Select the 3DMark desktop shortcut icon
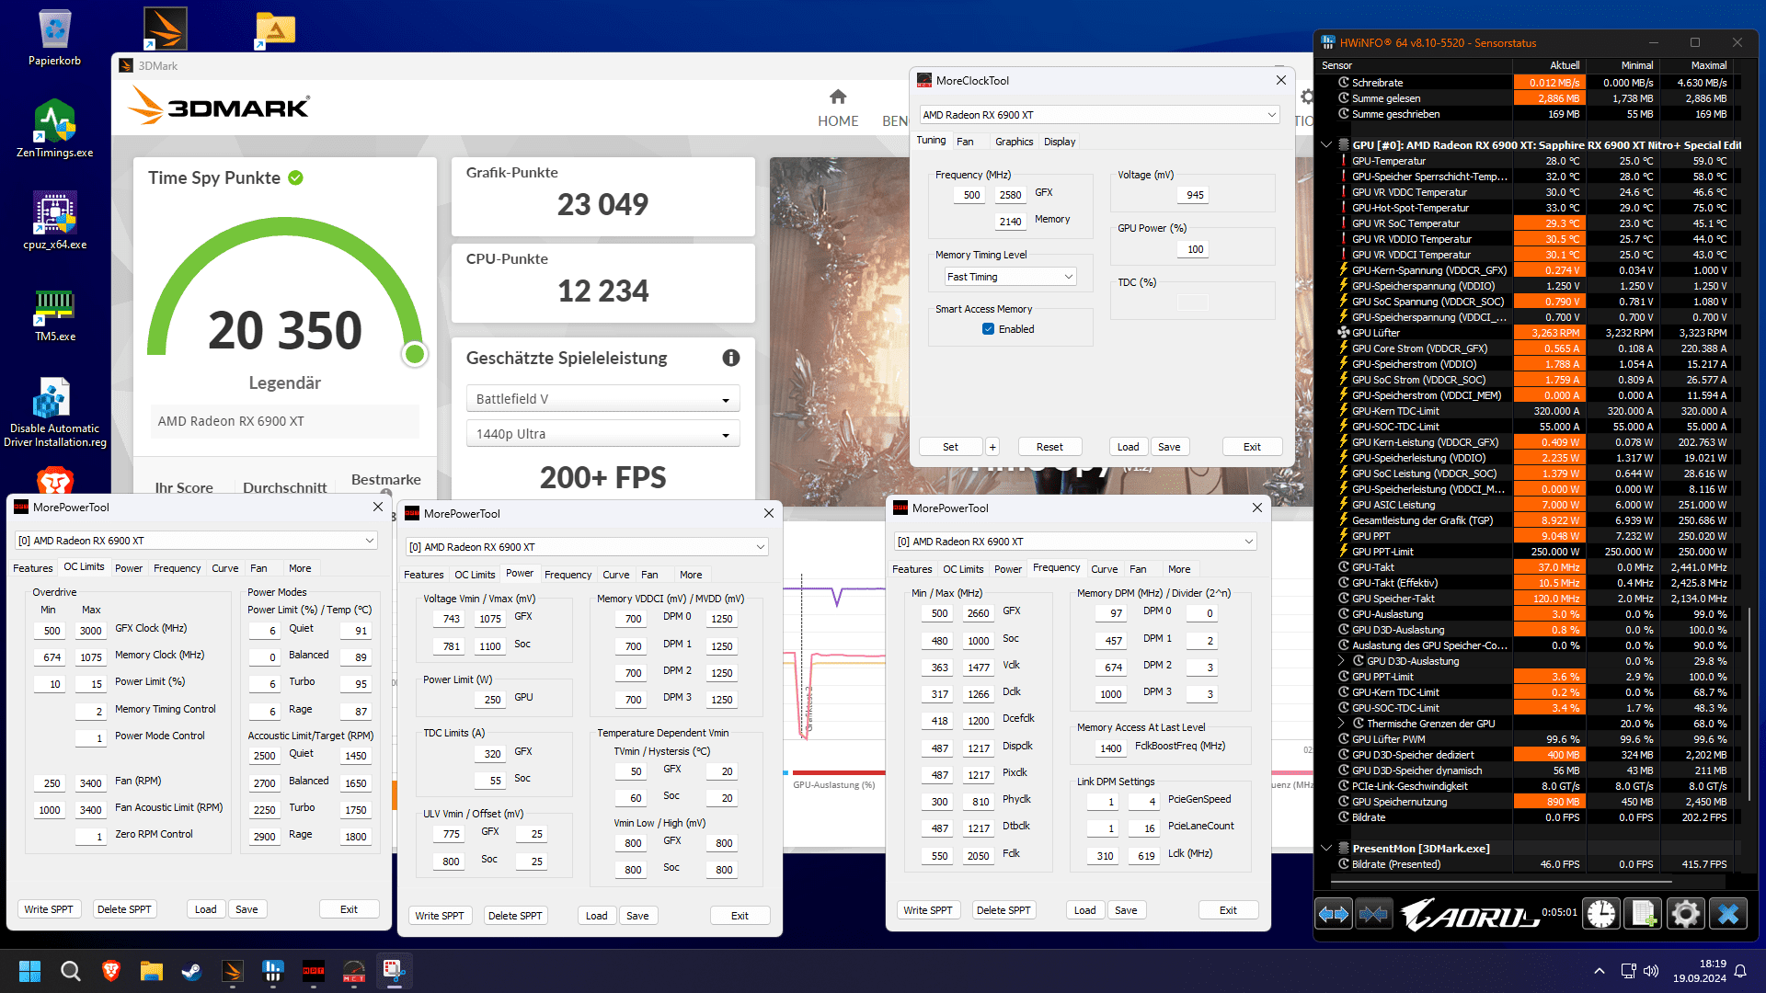1766x993 pixels. [x=166, y=29]
